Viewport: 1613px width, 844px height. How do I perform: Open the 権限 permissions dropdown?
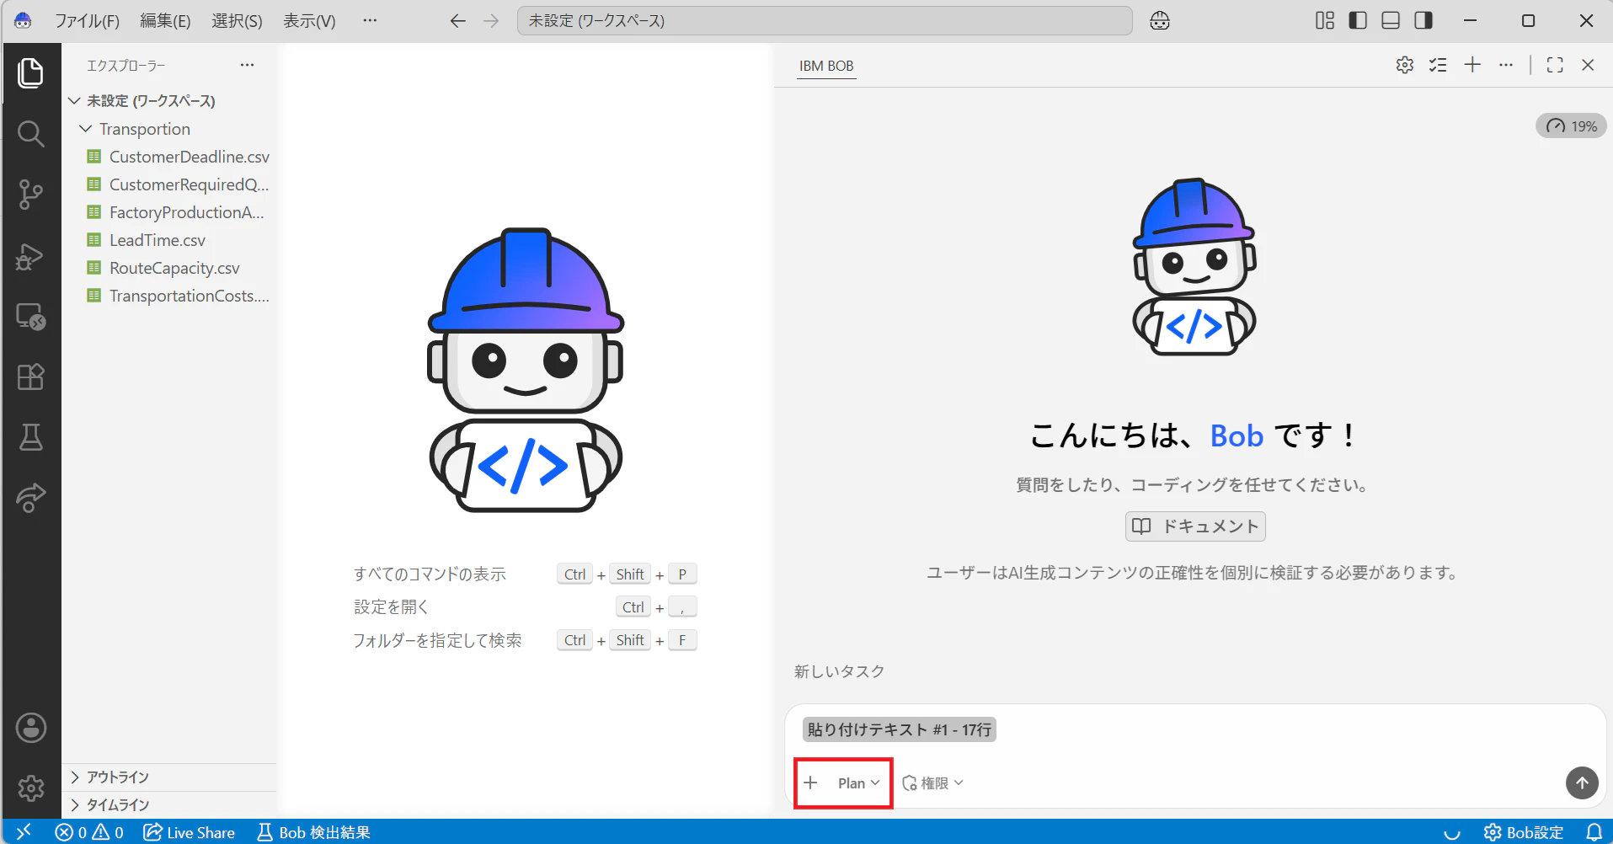click(932, 783)
